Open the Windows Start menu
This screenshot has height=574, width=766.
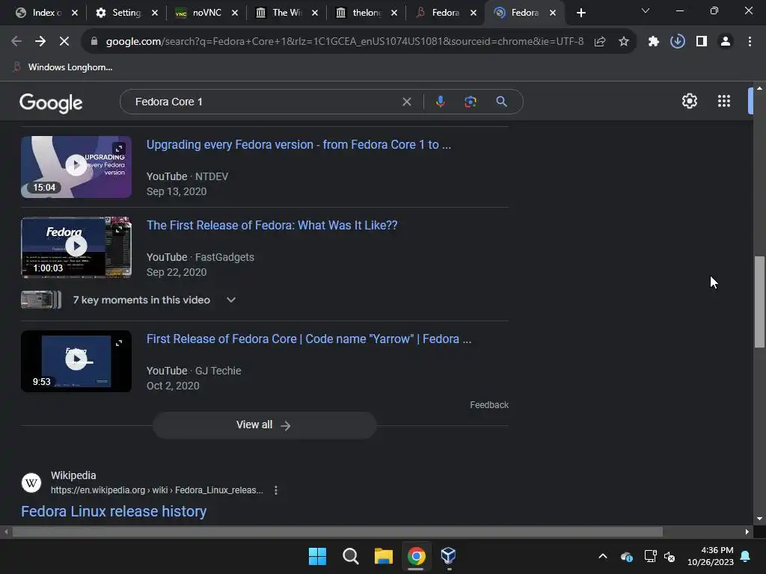(x=317, y=556)
